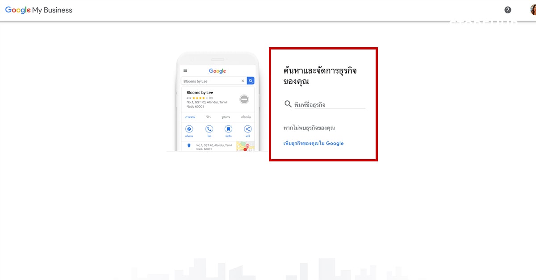Click the bookmark save icon in illustration

pyautogui.click(x=228, y=129)
